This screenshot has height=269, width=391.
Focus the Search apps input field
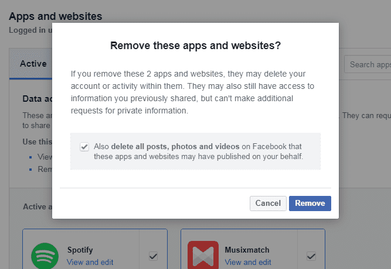[x=368, y=64]
